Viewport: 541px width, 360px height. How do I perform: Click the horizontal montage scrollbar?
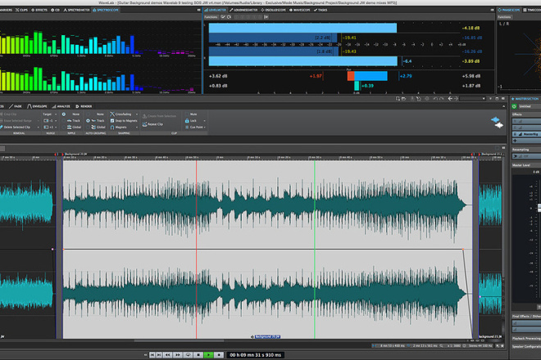179,341
